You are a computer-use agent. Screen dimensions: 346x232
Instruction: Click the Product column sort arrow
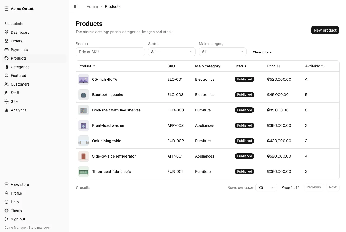pyautogui.click(x=94, y=66)
